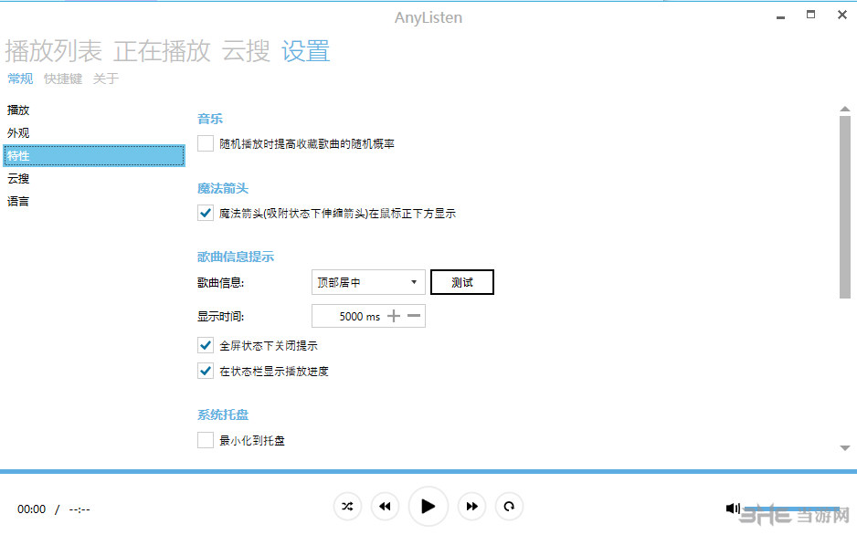
Task: Toggle 全屏状态下关闭提示 checkbox
Action: 206,345
